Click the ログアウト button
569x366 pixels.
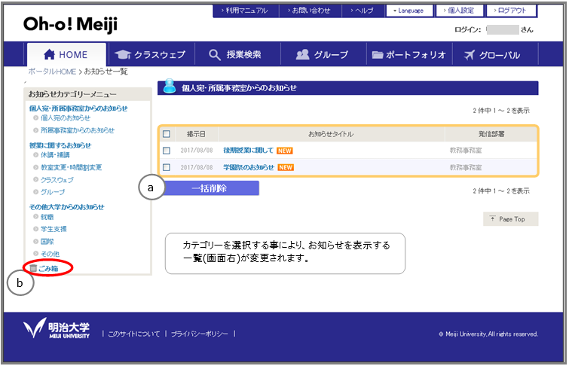[511, 11]
